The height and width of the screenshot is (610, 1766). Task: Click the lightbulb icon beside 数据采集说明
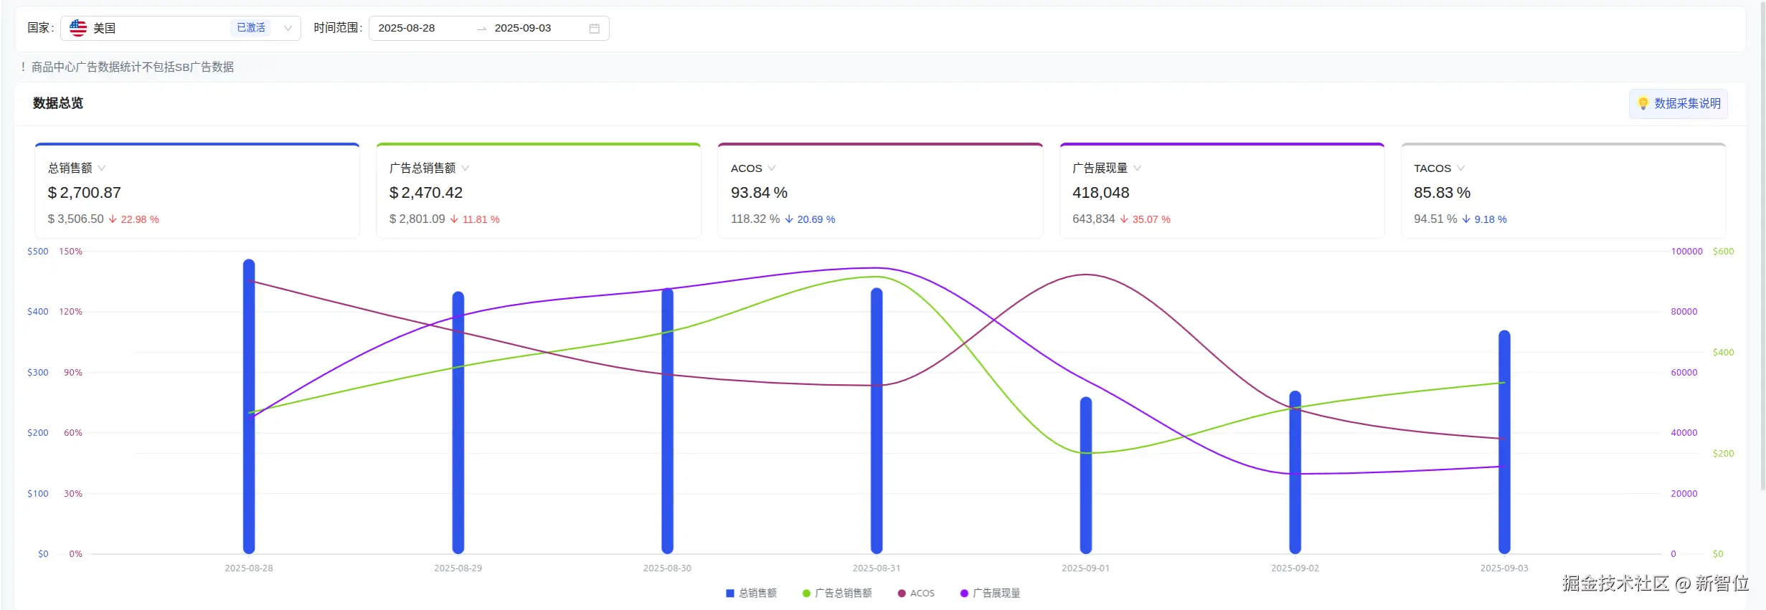1643,104
